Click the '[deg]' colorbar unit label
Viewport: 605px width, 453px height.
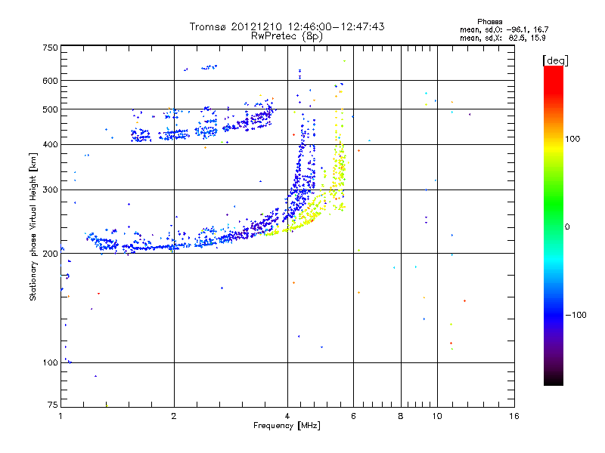point(555,60)
